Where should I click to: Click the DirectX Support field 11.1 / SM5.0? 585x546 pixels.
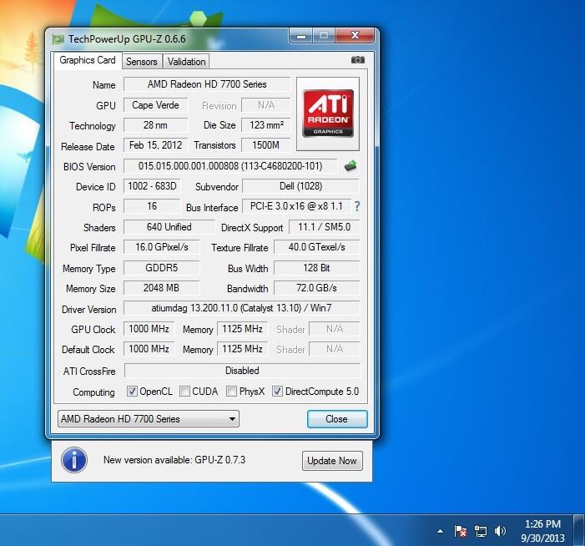325,227
